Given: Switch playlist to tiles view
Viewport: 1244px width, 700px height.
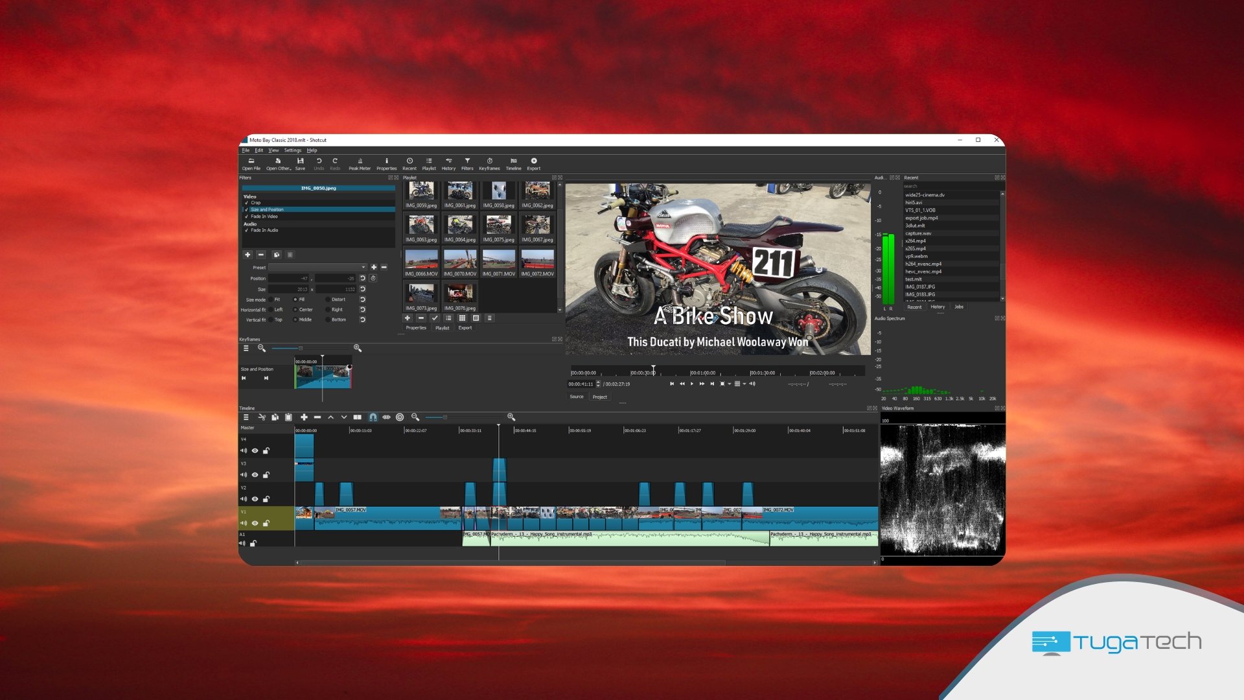Looking at the screenshot, I should click(462, 318).
